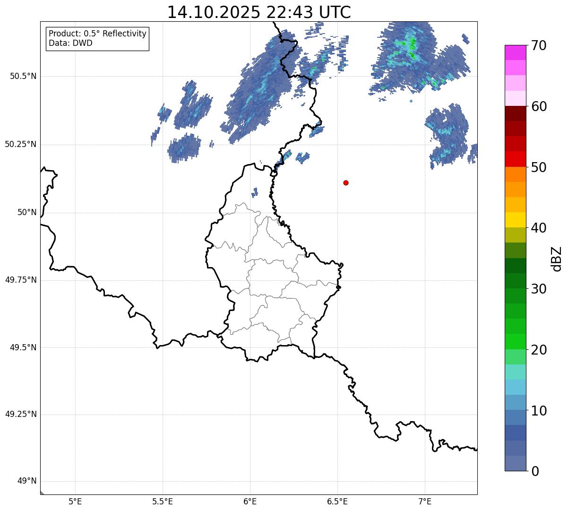Screen dimensions: 568x511
Task: Click the 49°N latitude label
Action: point(27,481)
